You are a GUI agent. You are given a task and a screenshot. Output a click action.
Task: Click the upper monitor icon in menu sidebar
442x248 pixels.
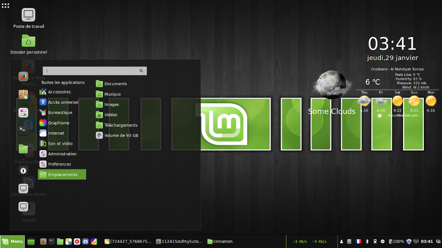(23, 188)
